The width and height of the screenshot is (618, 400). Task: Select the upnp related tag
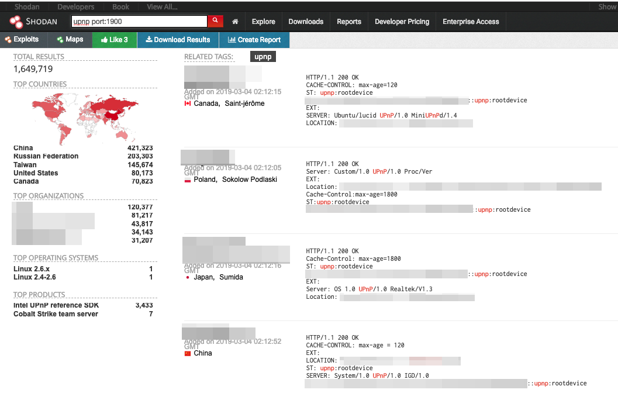263,57
